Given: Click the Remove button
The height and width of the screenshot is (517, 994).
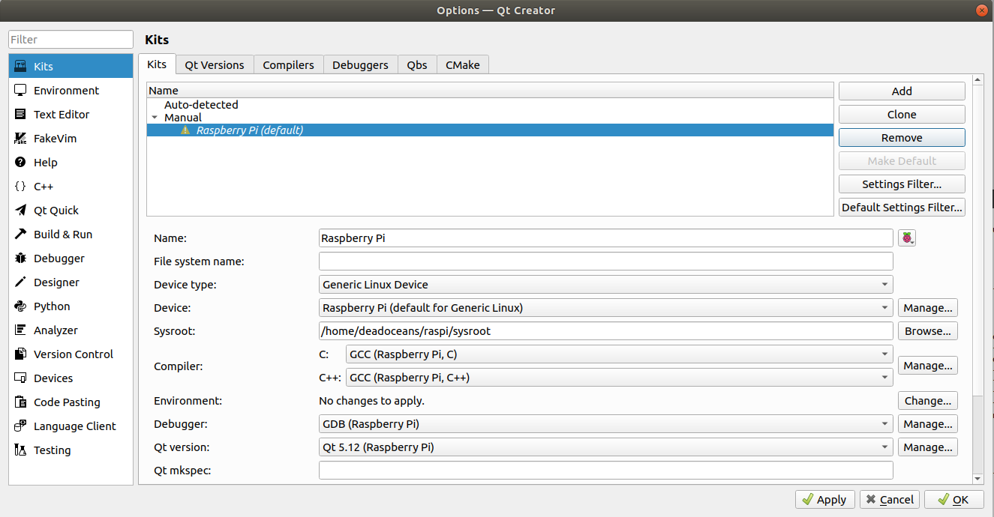Looking at the screenshot, I should click(x=902, y=138).
